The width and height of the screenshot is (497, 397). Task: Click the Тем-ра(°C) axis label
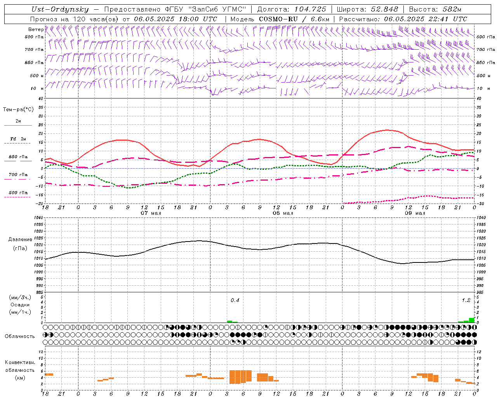(18, 110)
